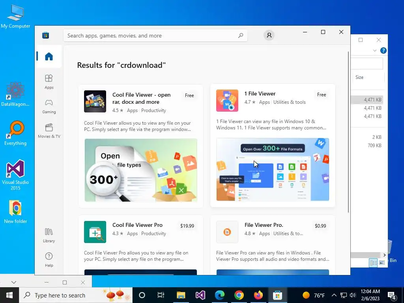Click the Cool File Viewer app icon
The image size is (404, 303).
tap(95, 101)
